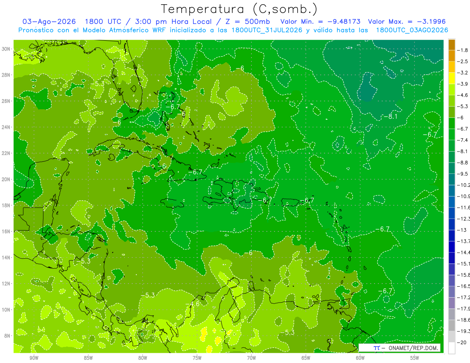Click yellow swatch between -3.2 and -3.9
The height and width of the screenshot is (363, 470).
click(452, 78)
